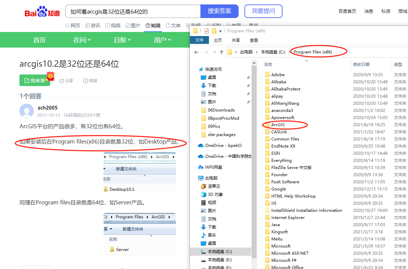Sort by 名称 column header
The width and height of the screenshot is (408, 269).
pyautogui.click(x=268, y=64)
